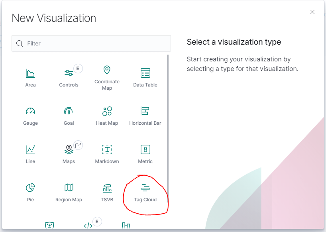Choose the Controls visualization type
The width and height of the screenshot is (326, 232).
pyautogui.click(x=69, y=78)
